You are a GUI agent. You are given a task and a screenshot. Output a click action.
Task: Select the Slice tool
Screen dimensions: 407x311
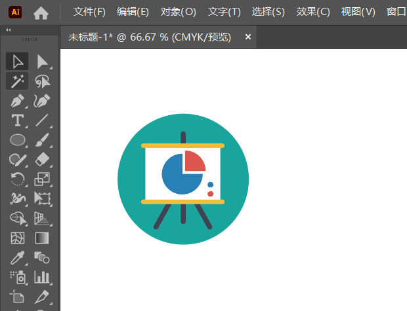pyautogui.click(x=42, y=297)
